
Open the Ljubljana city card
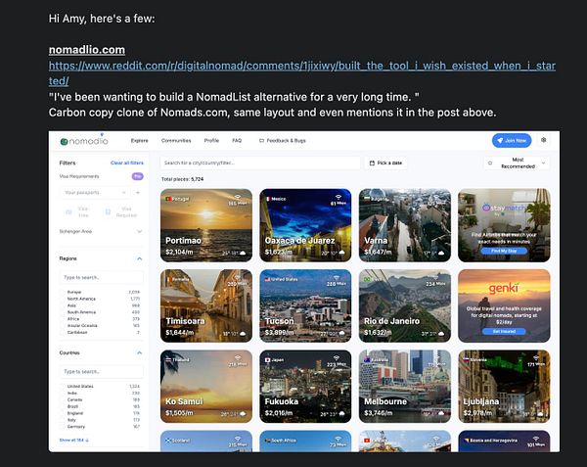504,386
